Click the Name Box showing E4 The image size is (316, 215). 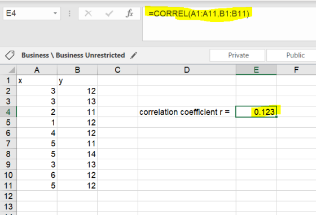coord(32,14)
